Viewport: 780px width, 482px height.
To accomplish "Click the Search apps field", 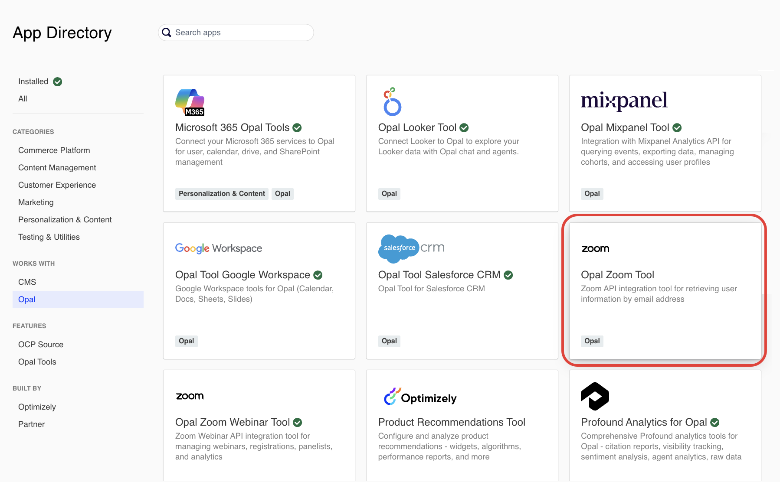I will click(236, 33).
